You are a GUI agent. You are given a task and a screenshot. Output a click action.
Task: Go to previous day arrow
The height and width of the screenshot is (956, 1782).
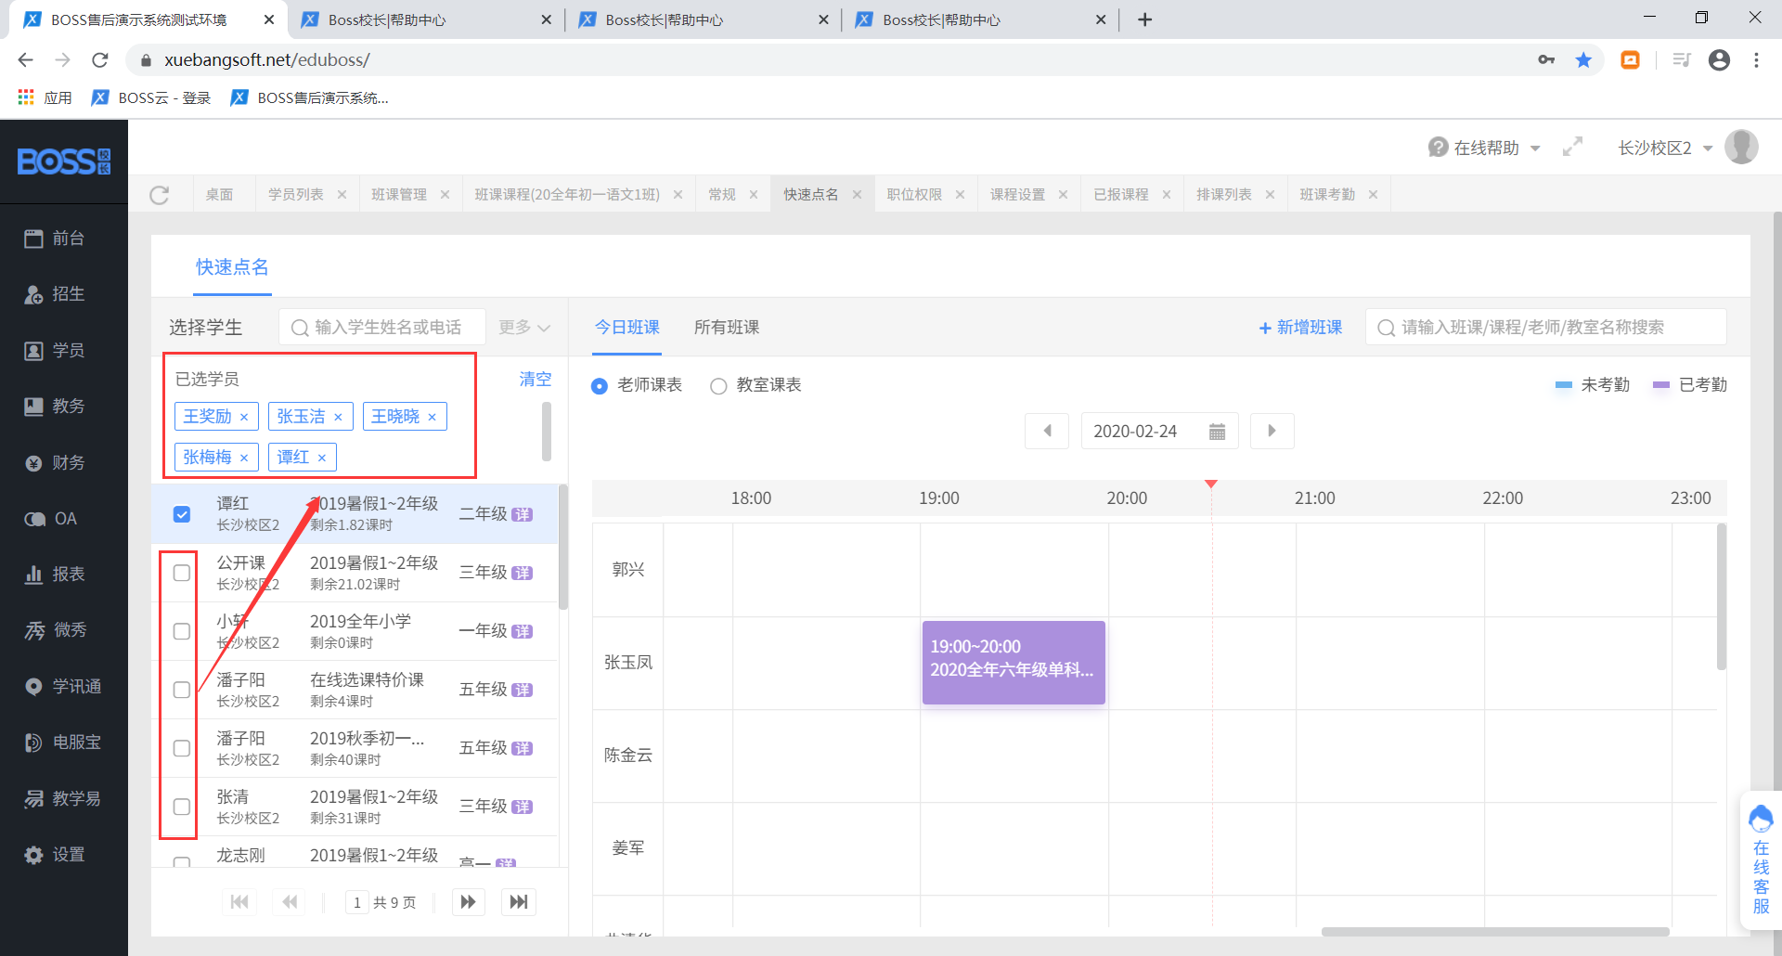[1047, 431]
